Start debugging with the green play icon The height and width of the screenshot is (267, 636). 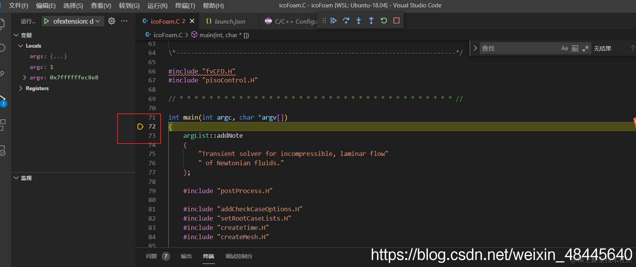47,21
